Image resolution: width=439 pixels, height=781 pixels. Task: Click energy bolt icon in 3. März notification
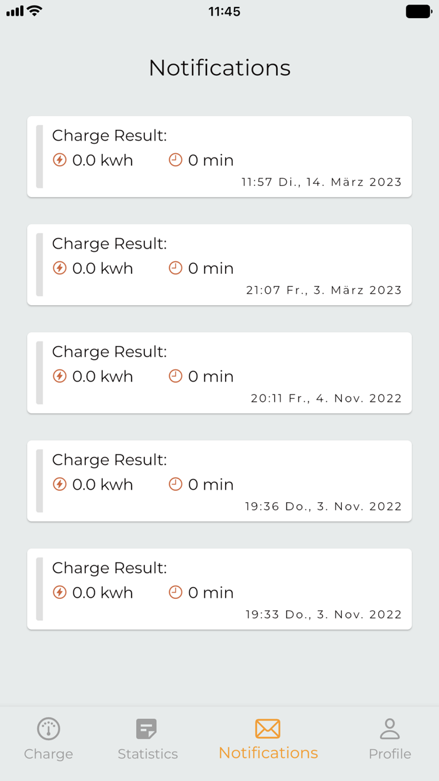[60, 268]
